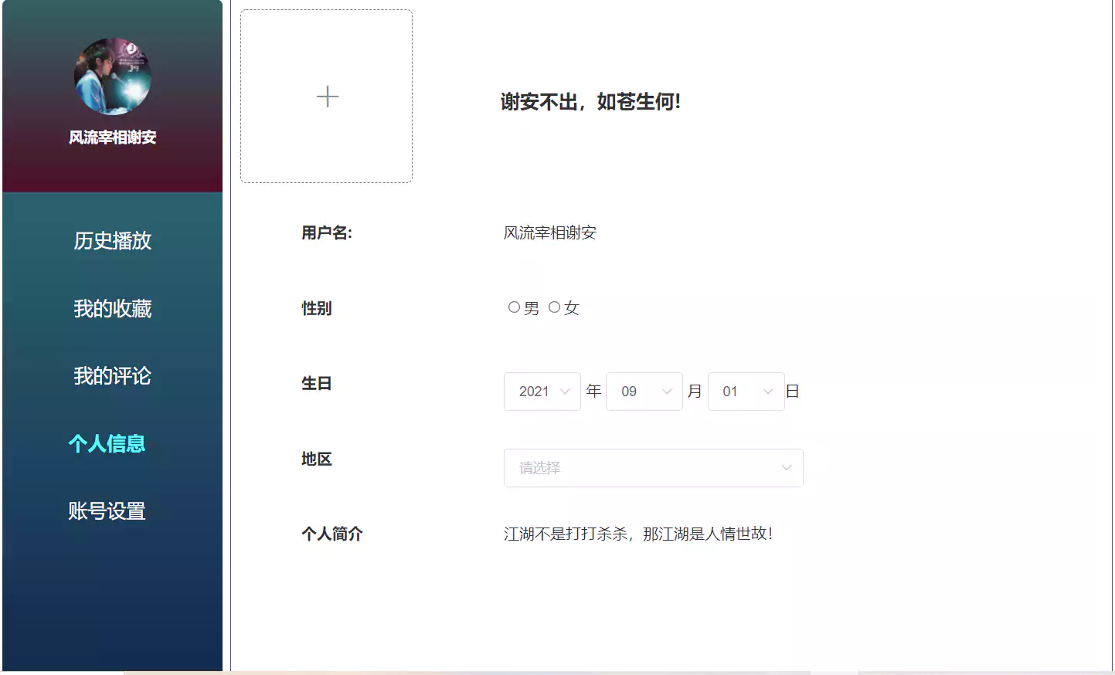Screen dimensions: 1115x675
Task: Click the signature text 谢安不出，如苍生何!
Action: coord(590,101)
